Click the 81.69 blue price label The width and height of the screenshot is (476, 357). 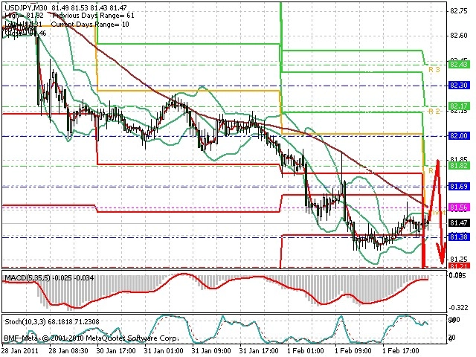click(x=459, y=187)
